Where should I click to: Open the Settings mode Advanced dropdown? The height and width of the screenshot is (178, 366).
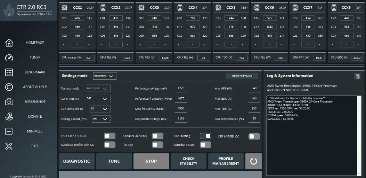click(x=105, y=76)
